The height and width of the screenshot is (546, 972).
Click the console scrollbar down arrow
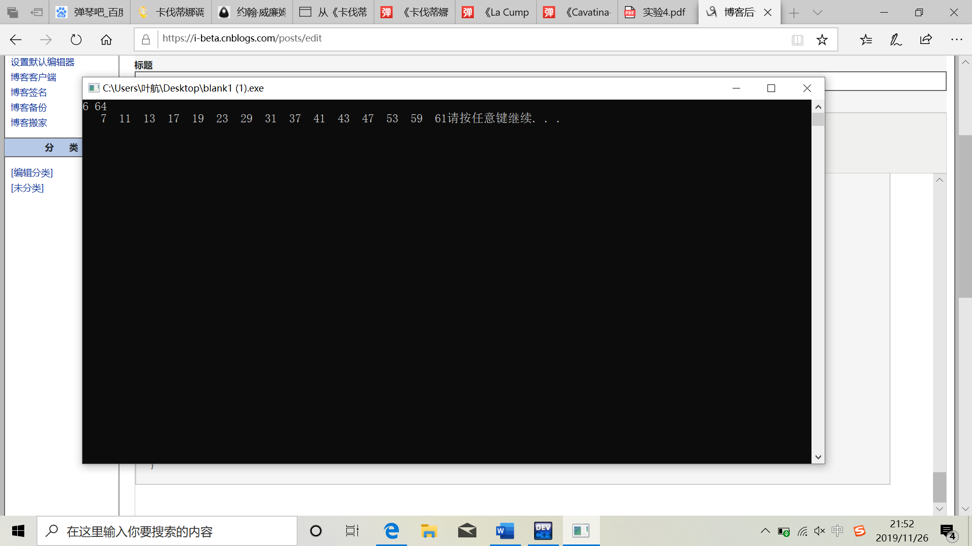coord(818,457)
